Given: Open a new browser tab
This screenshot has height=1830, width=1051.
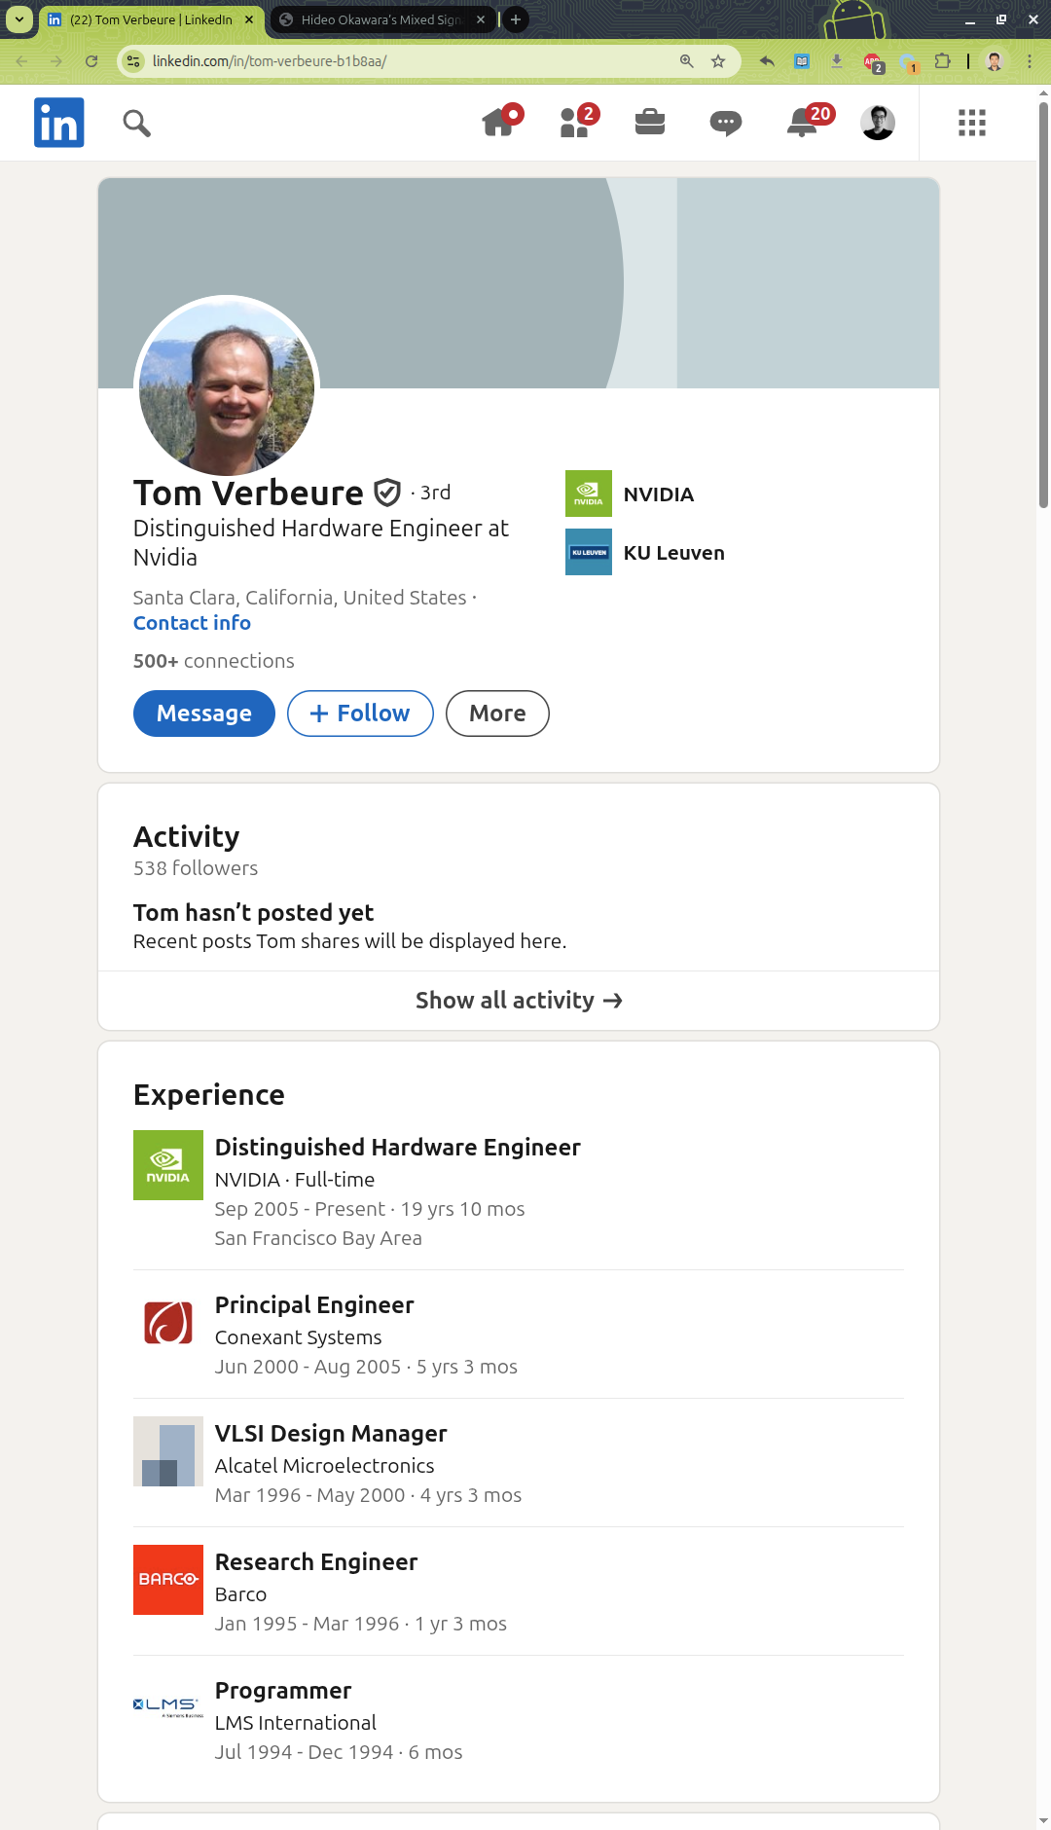Looking at the screenshot, I should (516, 19).
